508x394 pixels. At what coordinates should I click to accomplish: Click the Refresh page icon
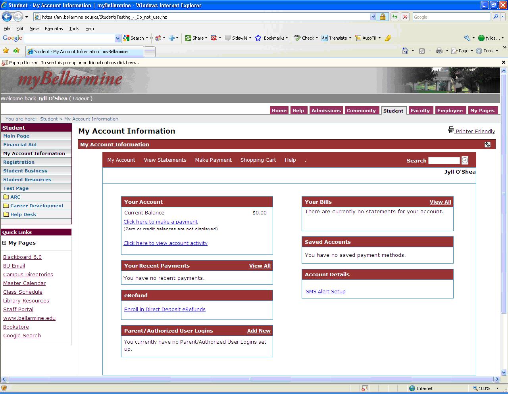tap(394, 17)
